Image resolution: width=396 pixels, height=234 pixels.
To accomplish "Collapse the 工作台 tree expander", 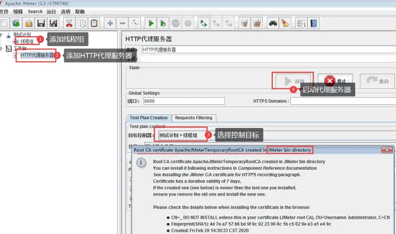I will [1, 48].
